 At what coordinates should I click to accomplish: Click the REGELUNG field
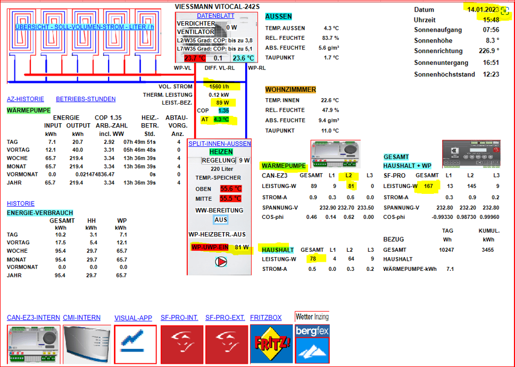tap(219, 160)
